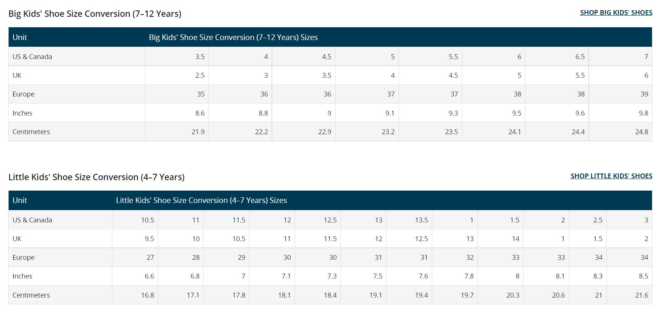
Task: Click the Little Kids' Shoe Size Conversion heading
Action: (96, 177)
